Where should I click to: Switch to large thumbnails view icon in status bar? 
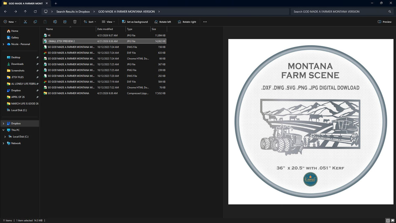pyautogui.click(x=392, y=220)
